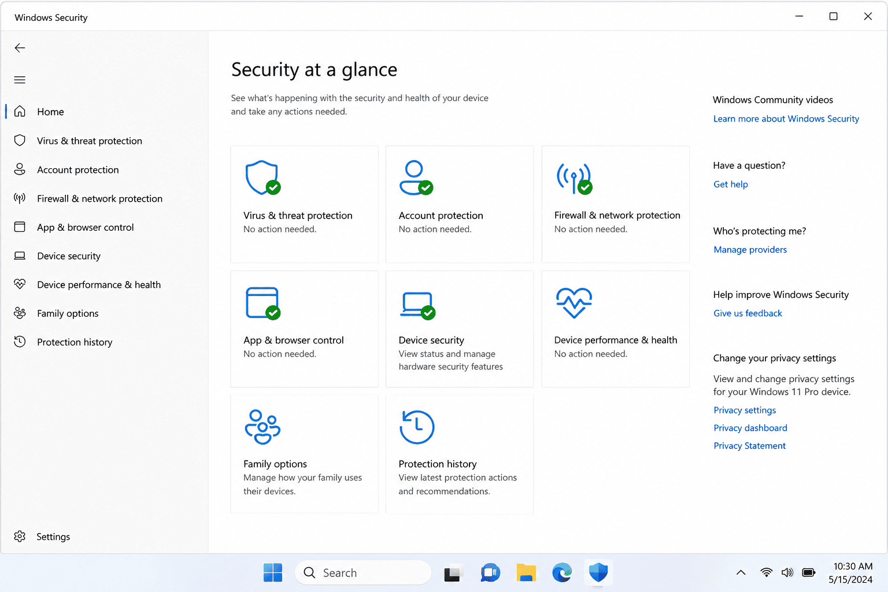888x592 pixels.
Task: Click App & browser control card title
Action: coord(294,340)
